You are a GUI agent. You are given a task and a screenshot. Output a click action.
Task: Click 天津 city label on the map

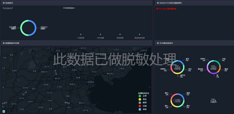pos(78,77)
